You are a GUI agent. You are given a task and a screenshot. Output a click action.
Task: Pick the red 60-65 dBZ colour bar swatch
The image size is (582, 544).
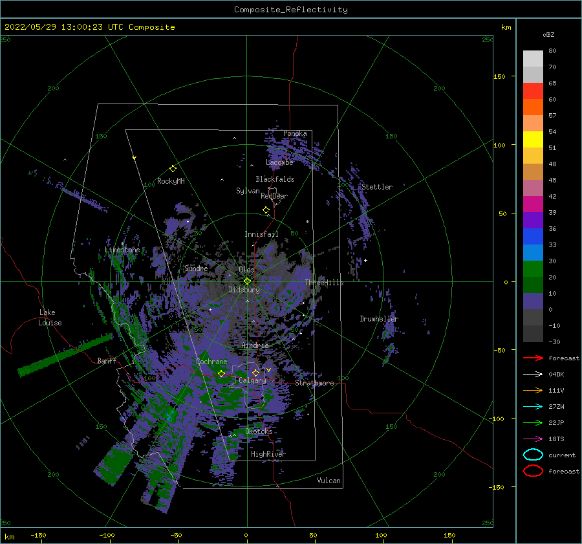[x=533, y=91]
